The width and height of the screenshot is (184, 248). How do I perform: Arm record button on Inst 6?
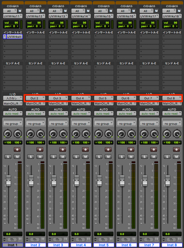[131, 150]
